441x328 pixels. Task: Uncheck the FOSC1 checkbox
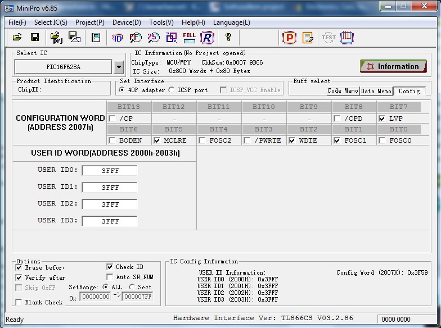tap(337, 140)
